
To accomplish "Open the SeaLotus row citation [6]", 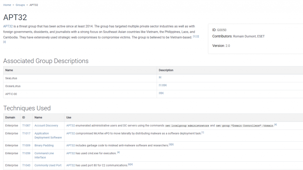I will (x=160, y=77).
